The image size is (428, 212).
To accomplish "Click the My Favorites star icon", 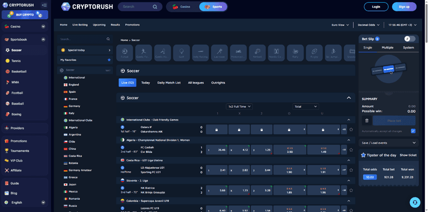I will tap(109, 60).
